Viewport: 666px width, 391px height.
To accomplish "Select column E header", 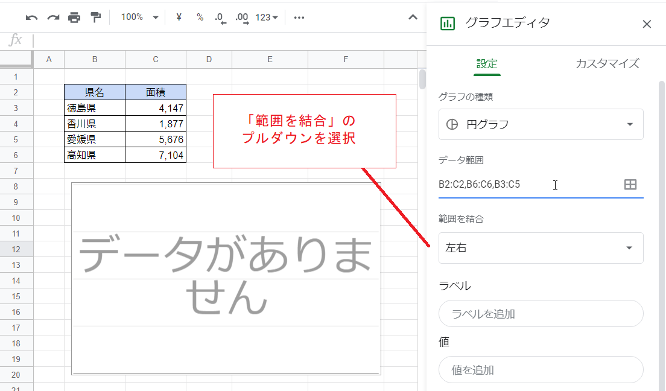I will (x=270, y=60).
